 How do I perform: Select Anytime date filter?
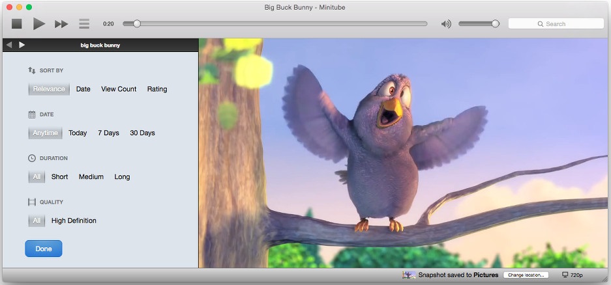pyautogui.click(x=45, y=133)
